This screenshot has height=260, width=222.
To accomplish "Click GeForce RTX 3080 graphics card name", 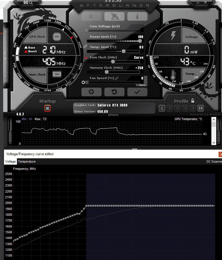I will click(x=112, y=105).
